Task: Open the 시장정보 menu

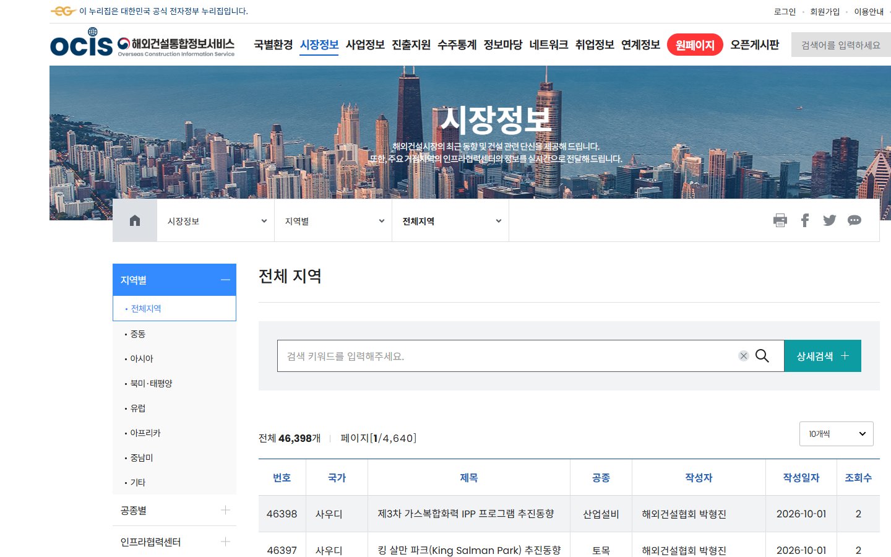Action: pos(319,45)
